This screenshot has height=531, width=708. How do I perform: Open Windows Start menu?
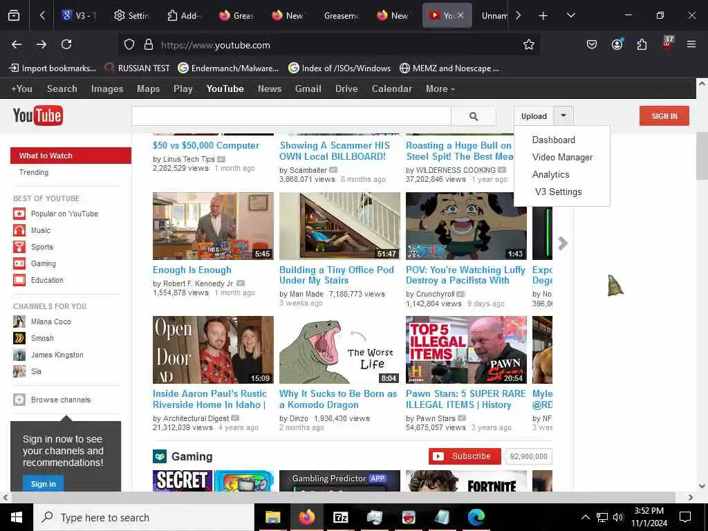pos(17,517)
